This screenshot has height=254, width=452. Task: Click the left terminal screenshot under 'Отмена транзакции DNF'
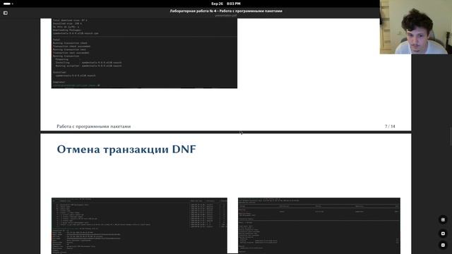(139, 226)
